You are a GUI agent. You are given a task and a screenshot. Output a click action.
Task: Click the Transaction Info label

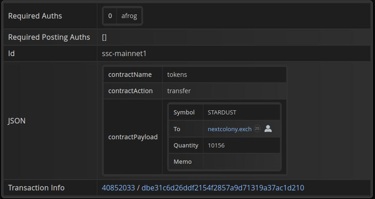36,188
